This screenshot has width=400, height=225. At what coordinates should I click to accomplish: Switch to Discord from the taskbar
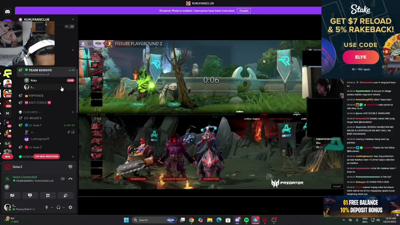tap(237, 220)
